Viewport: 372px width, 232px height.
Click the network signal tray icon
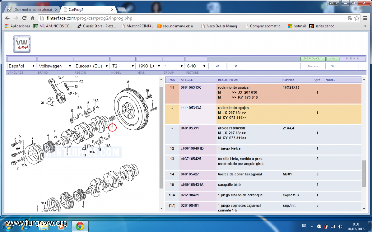[x=333, y=226]
